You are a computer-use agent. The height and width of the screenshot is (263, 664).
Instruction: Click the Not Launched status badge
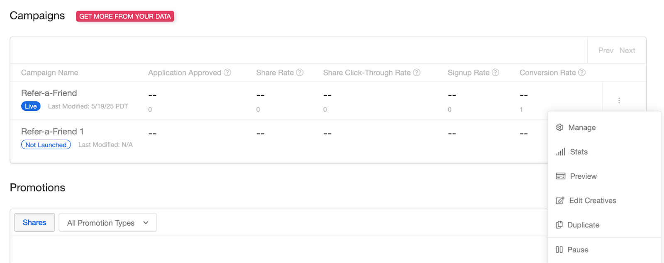[46, 145]
